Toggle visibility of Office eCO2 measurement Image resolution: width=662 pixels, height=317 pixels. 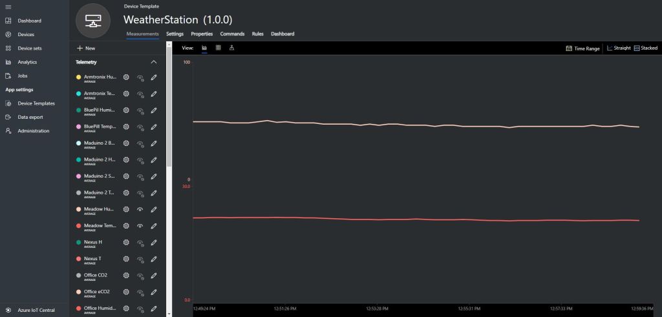140,292
